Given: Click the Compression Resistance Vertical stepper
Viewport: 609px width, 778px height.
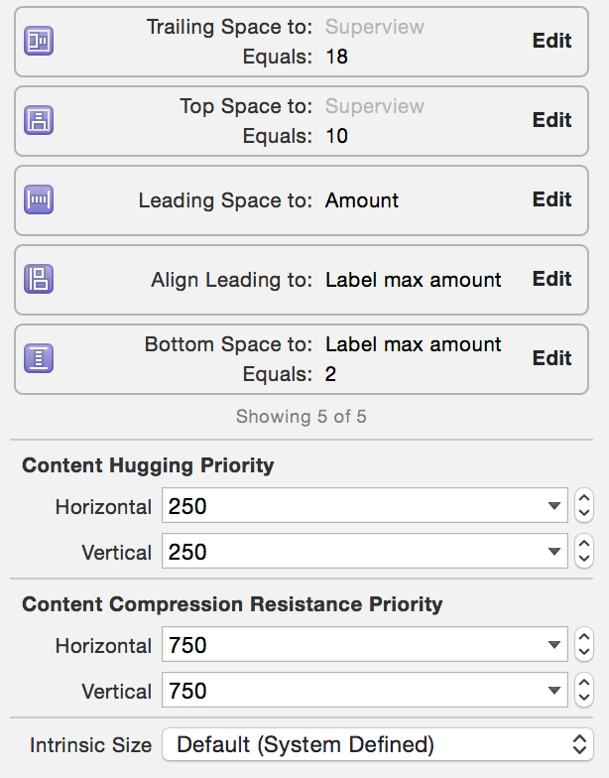Looking at the screenshot, I should [584, 691].
